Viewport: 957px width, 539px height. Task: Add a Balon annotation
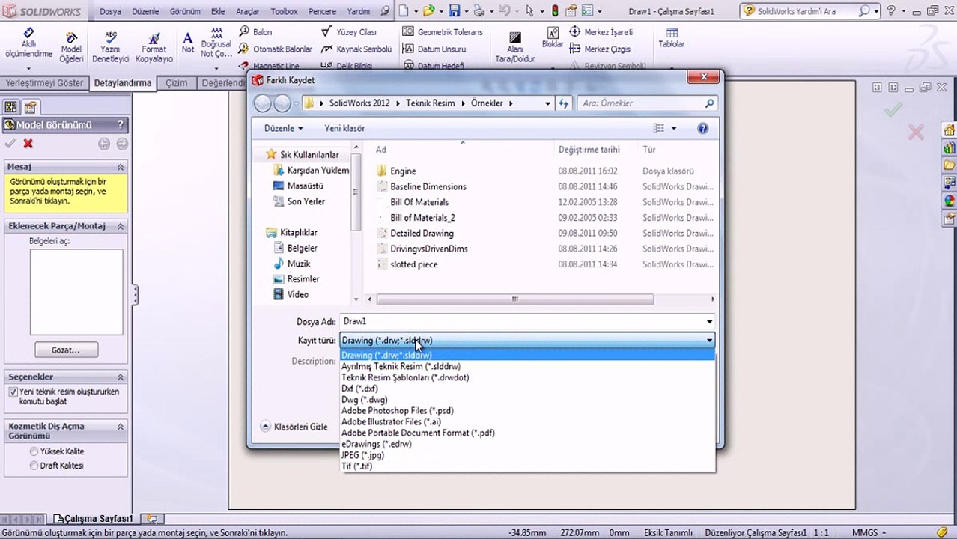tap(255, 32)
